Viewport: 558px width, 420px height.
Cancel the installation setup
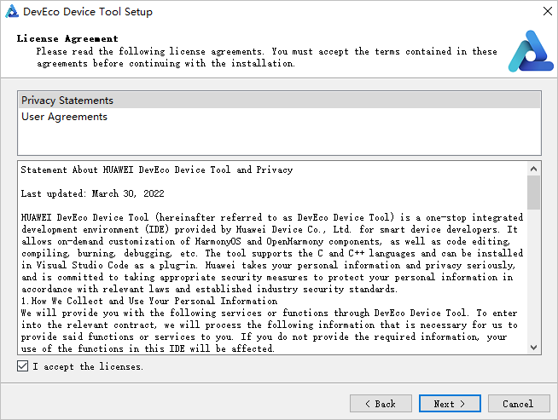pyautogui.click(x=518, y=403)
